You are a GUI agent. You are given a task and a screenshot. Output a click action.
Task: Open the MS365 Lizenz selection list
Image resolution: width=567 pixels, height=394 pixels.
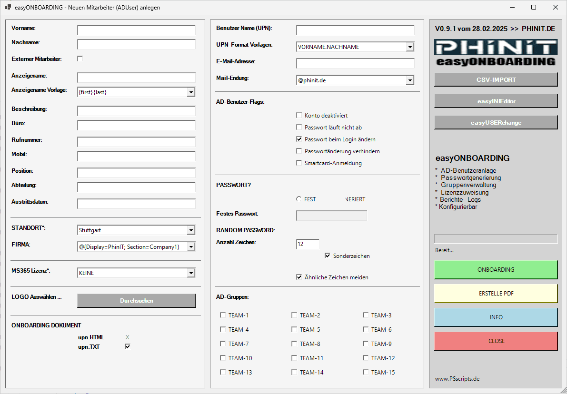191,273
